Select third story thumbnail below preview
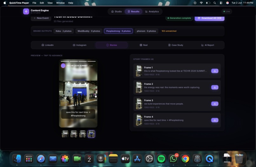The width and height of the screenshot is (256, 167). coord(83,134)
